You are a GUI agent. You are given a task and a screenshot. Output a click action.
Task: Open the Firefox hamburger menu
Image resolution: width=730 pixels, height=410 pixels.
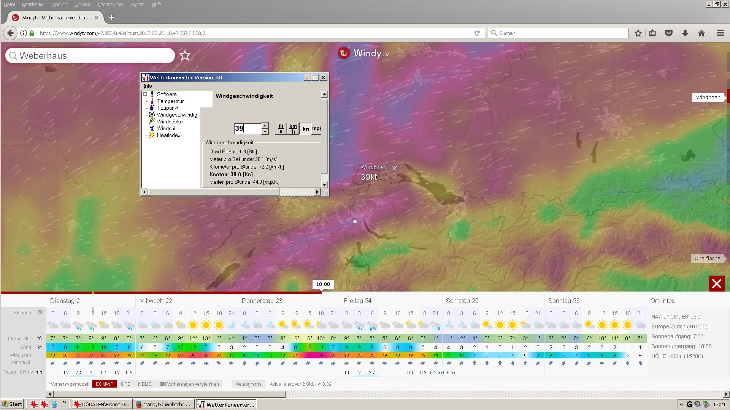pyautogui.click(x=720, y=33)
